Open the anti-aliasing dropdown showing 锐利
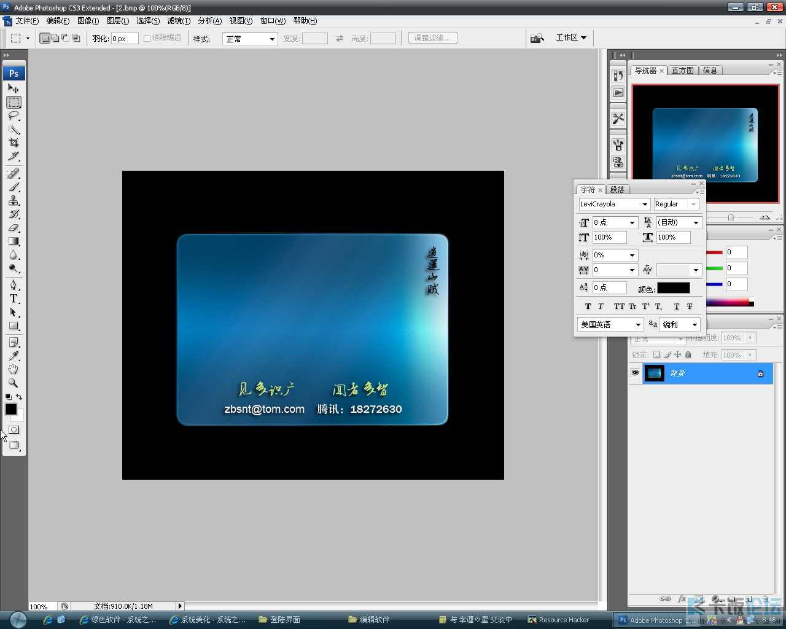The image size is (786, 629). [x=680, y=324]
